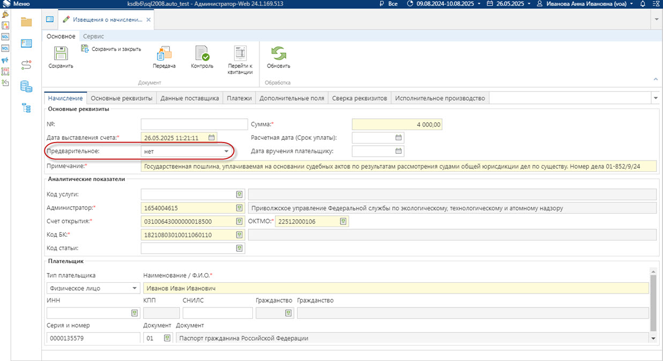Viewport: 663px width, 361px height.
Task: Click the Наименование / Ф.И.О. field
Action: (x=396, y=288)
